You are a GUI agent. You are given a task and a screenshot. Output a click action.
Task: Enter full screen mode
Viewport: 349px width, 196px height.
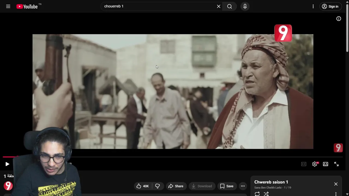tap(336, 164)
